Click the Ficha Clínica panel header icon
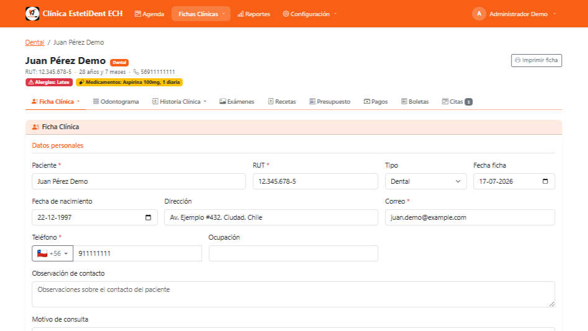 pyautogui.click(x=35, y=127)
